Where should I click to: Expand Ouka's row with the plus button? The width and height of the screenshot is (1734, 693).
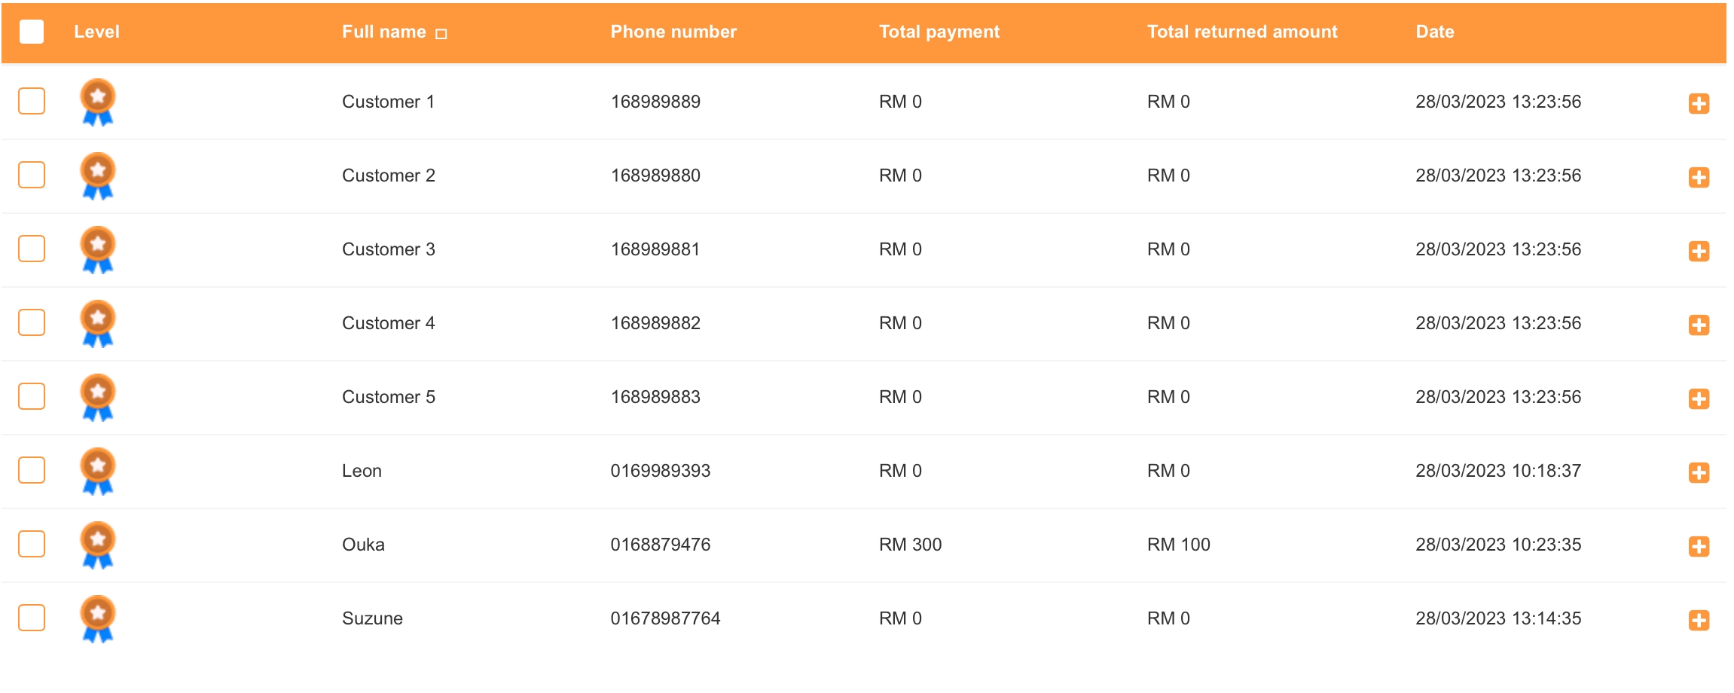click(1699, 546)
